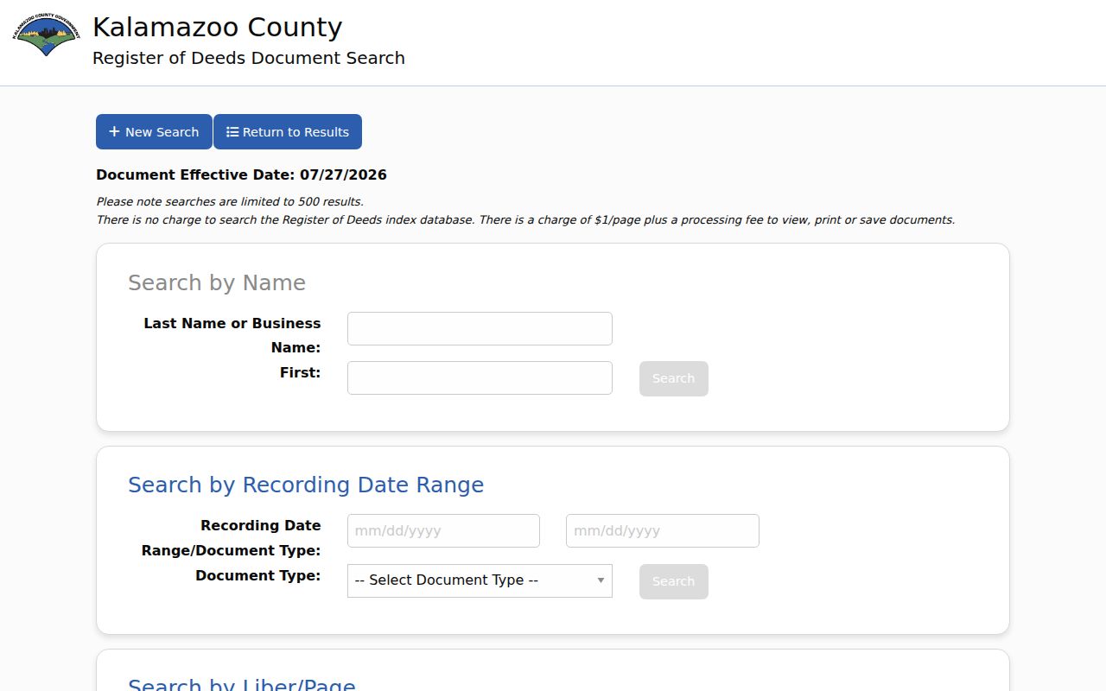Click the Kalamazoo County title text
This screenshot has height=691, width=1106.
[217, 28]
